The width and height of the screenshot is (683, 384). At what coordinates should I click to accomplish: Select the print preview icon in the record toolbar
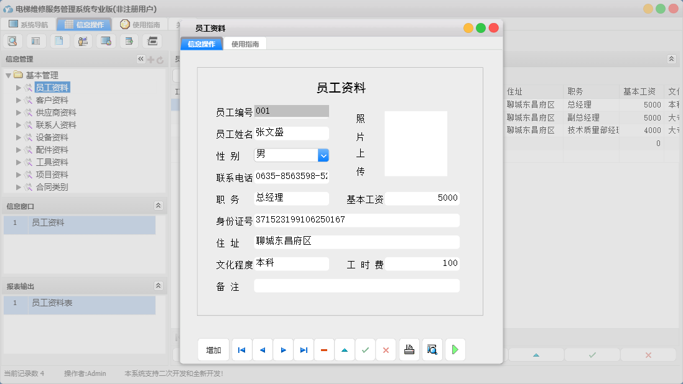coord(432,349)
